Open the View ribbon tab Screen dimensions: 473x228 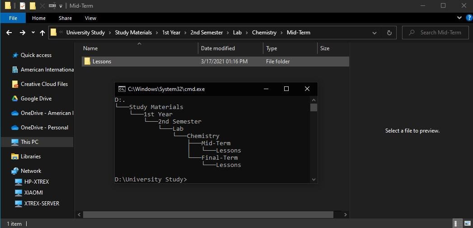click(90, 18)
